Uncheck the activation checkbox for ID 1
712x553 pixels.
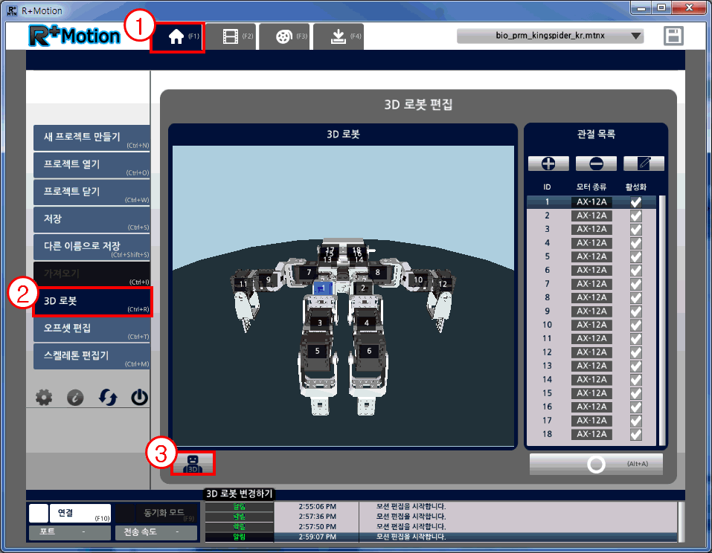pyautogui.click(x=635, y=202)
